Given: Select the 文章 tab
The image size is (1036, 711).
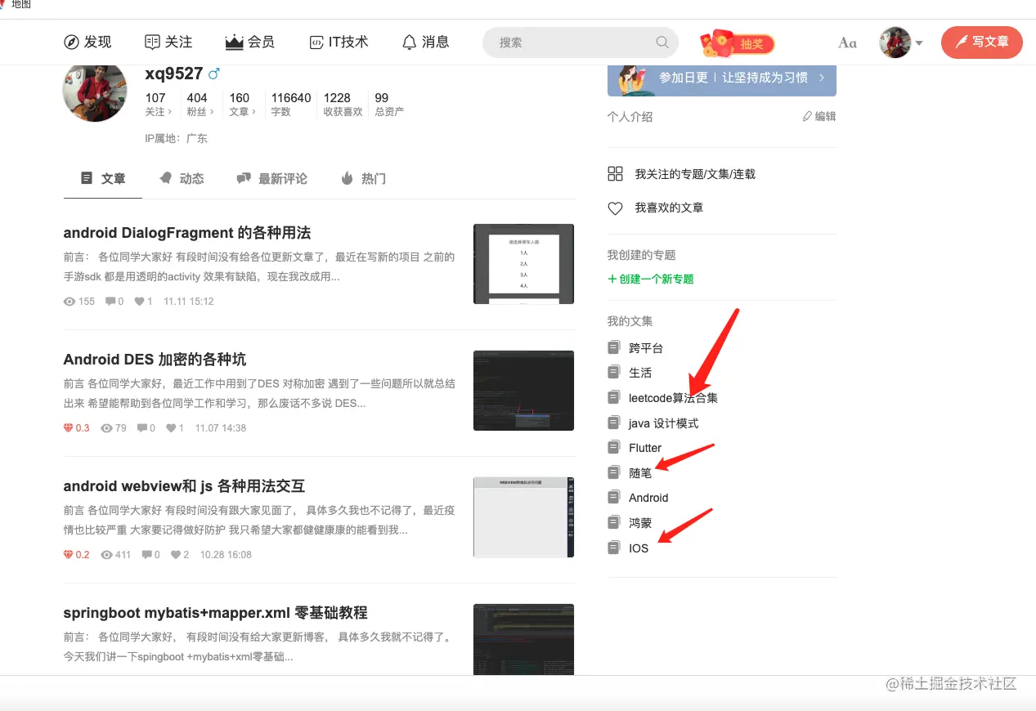Looking at the screenshot, I should [103, 178].
